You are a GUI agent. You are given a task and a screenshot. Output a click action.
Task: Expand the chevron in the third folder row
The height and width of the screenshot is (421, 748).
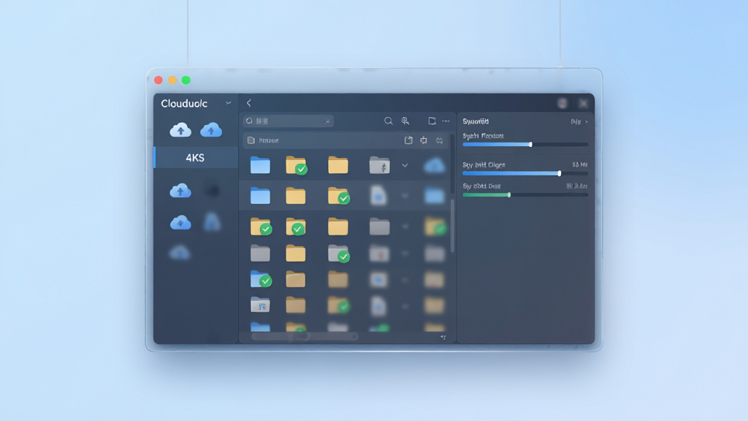click(x=405, y=227)
